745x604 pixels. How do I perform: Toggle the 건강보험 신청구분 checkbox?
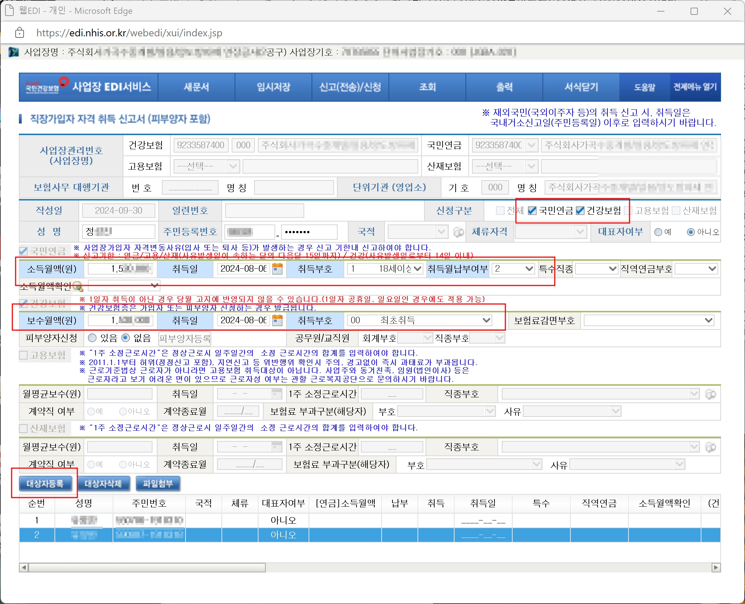pyautogui.click(x=580, y=211)
